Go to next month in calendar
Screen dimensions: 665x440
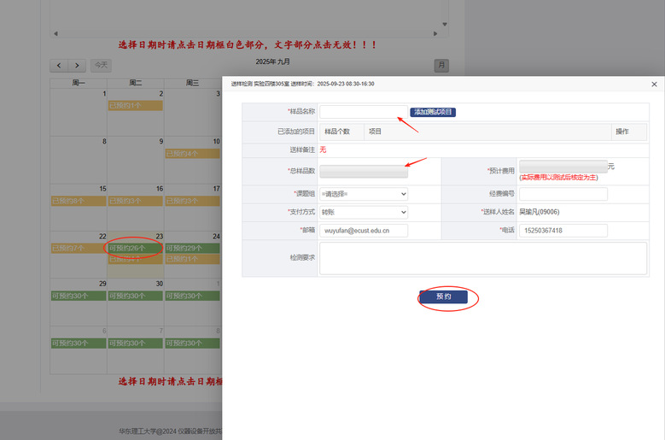tap(78, 66)
